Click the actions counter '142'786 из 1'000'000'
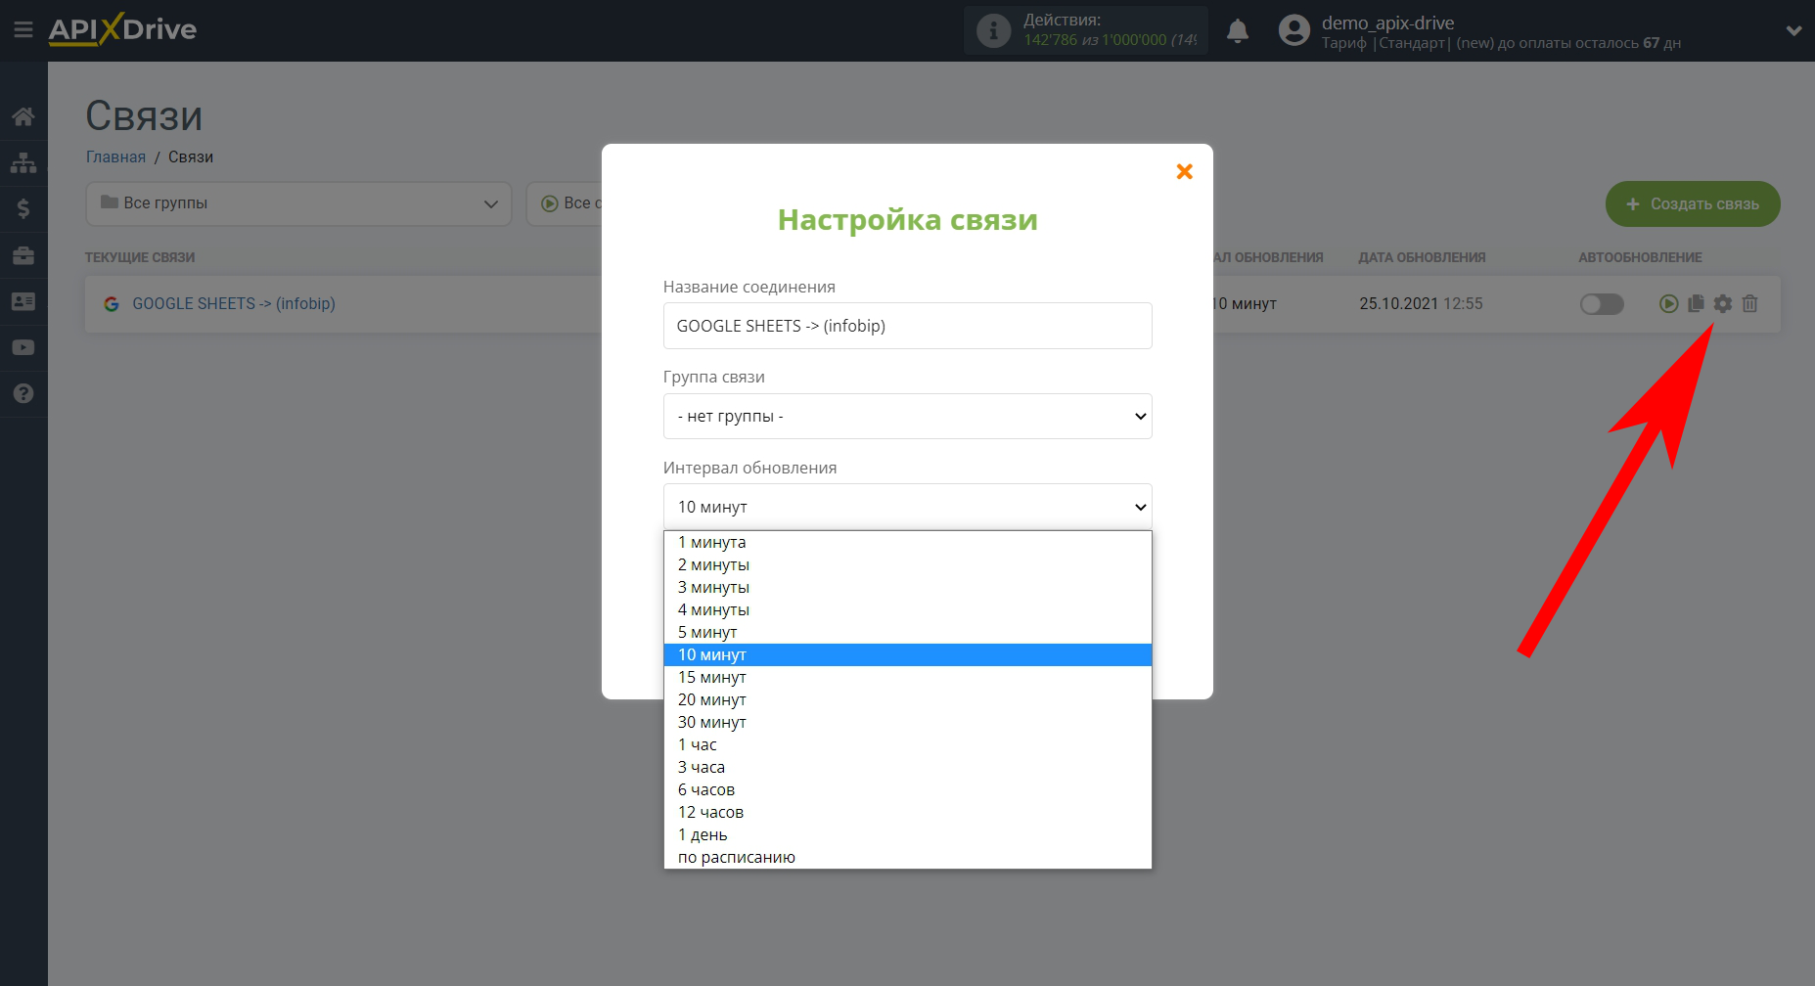The width and height of the screenshot is (1815, 986). pos(1110,40)
